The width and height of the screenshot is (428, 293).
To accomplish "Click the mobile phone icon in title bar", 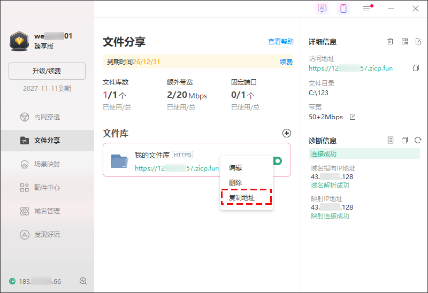I will tap(343, 9).
